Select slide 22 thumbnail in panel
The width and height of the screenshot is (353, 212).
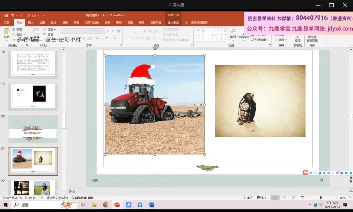pos(32,188)
